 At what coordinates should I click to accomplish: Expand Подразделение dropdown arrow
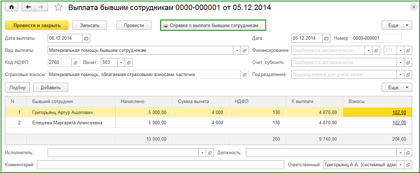point(401,75)
